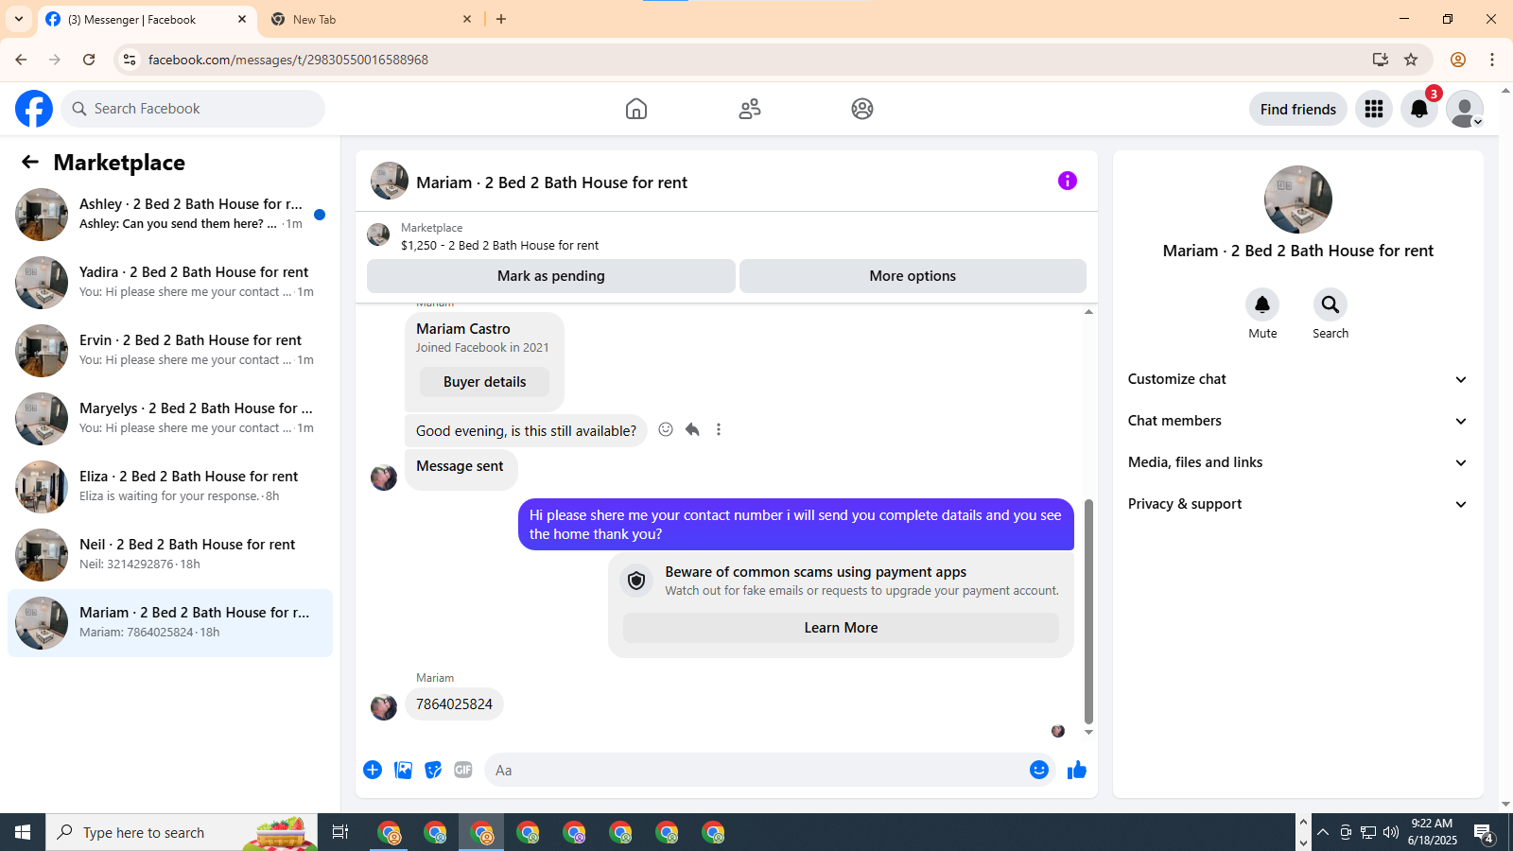
Task: Switch to the New Tab browser tab
Action: pos(372,20)
